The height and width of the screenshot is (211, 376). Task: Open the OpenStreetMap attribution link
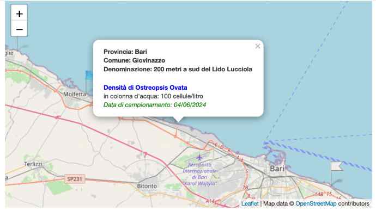316,203
